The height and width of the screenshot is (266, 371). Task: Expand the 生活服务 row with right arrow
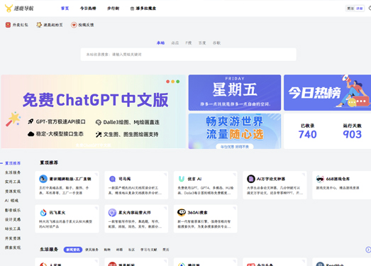coord(368,250)
